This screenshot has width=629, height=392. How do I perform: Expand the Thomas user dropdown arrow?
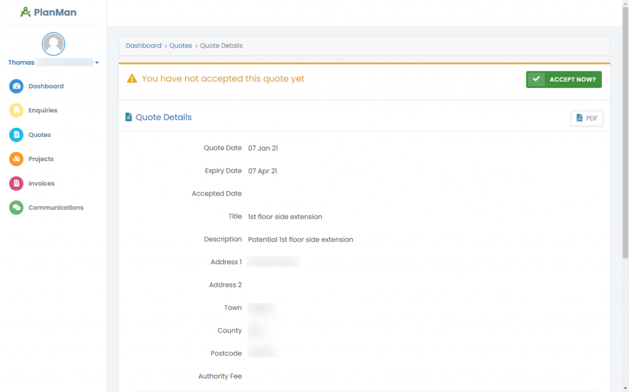tap(97, 63)
